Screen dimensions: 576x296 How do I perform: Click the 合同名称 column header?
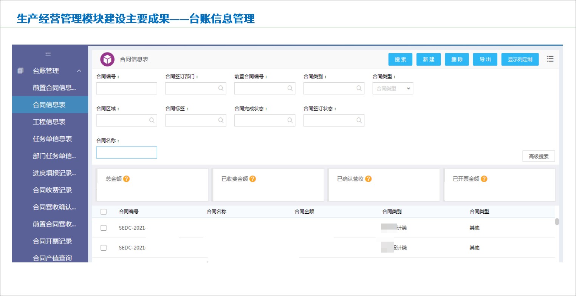point(216,212)
